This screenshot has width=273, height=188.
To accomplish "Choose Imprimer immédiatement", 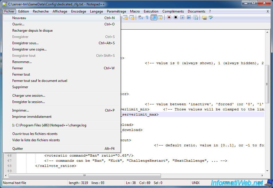I will pos(62,117).
